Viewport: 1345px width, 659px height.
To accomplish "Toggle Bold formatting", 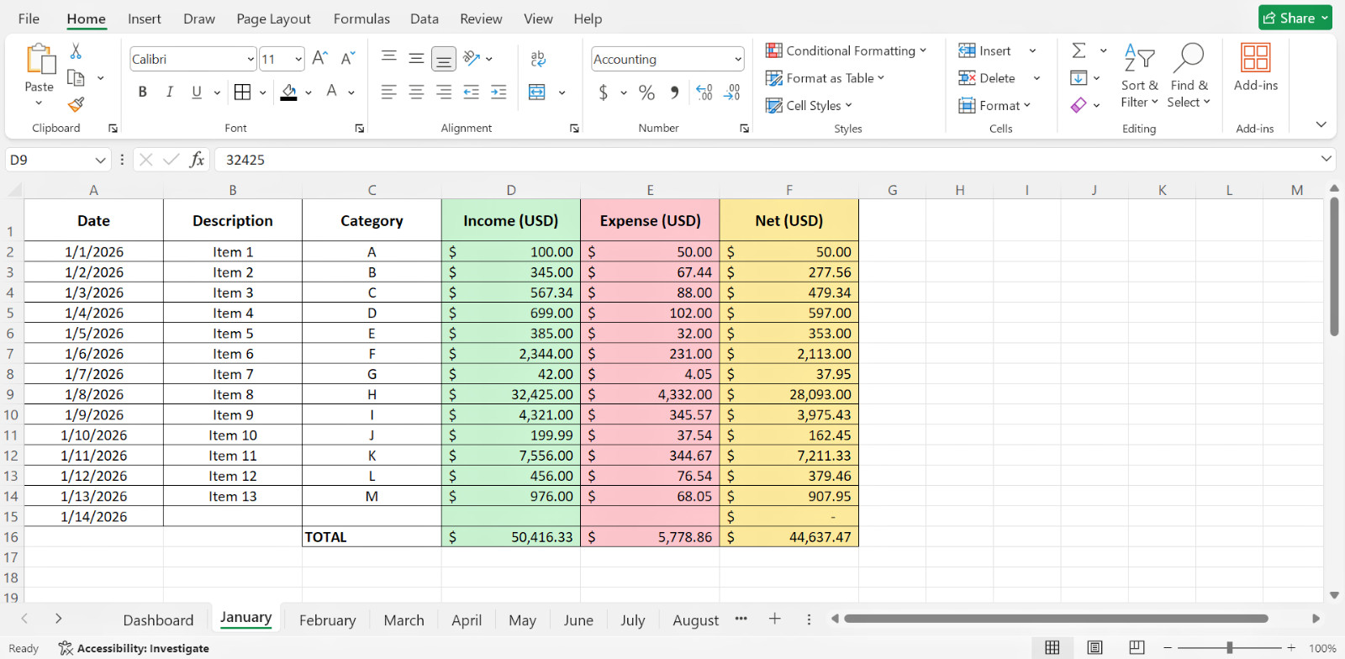I will point(143,92).
